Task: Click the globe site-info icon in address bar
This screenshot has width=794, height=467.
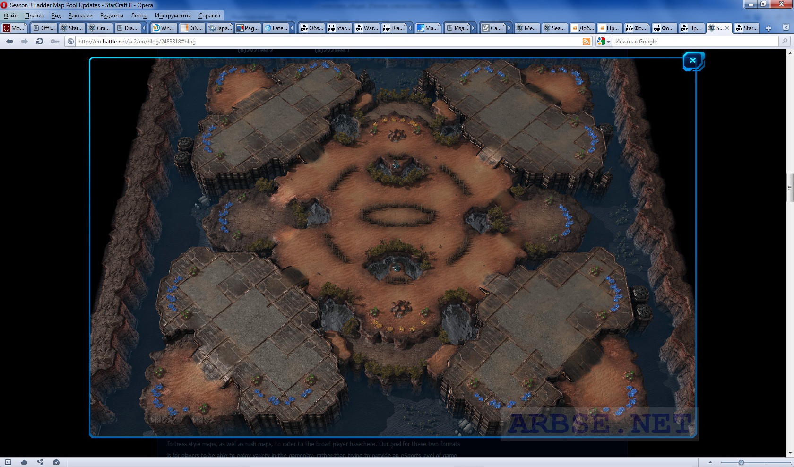Action: [71, 42]
